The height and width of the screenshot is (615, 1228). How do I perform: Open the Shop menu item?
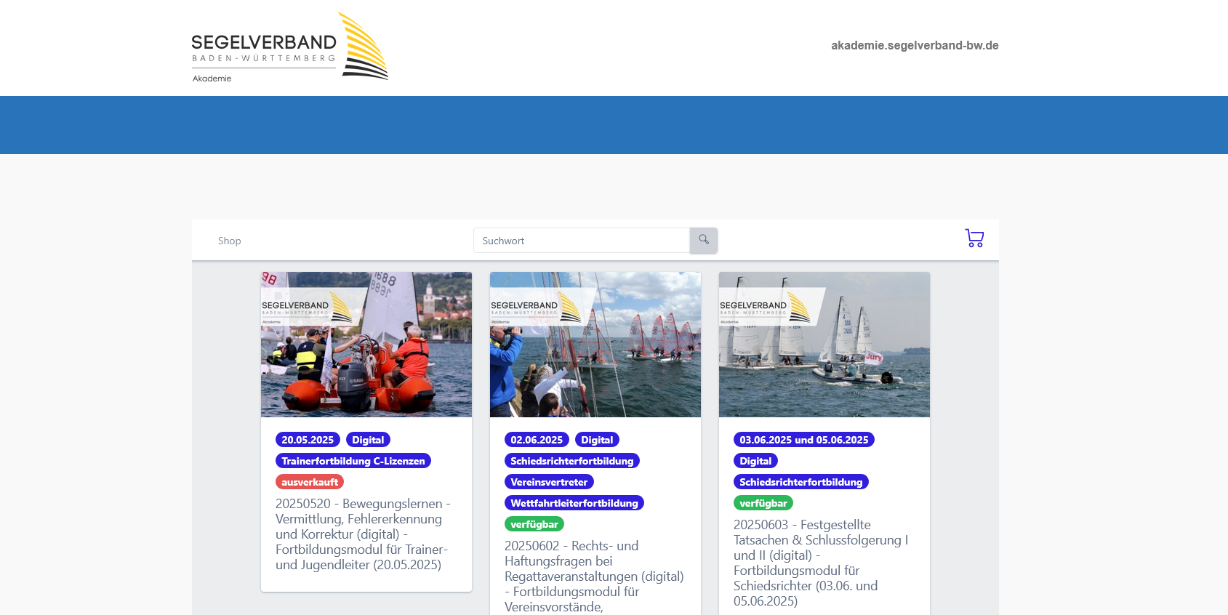(229, 241)
